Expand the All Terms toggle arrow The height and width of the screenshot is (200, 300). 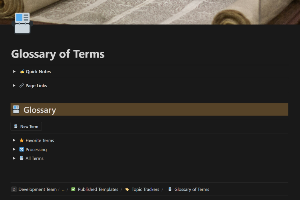[14, 158]
